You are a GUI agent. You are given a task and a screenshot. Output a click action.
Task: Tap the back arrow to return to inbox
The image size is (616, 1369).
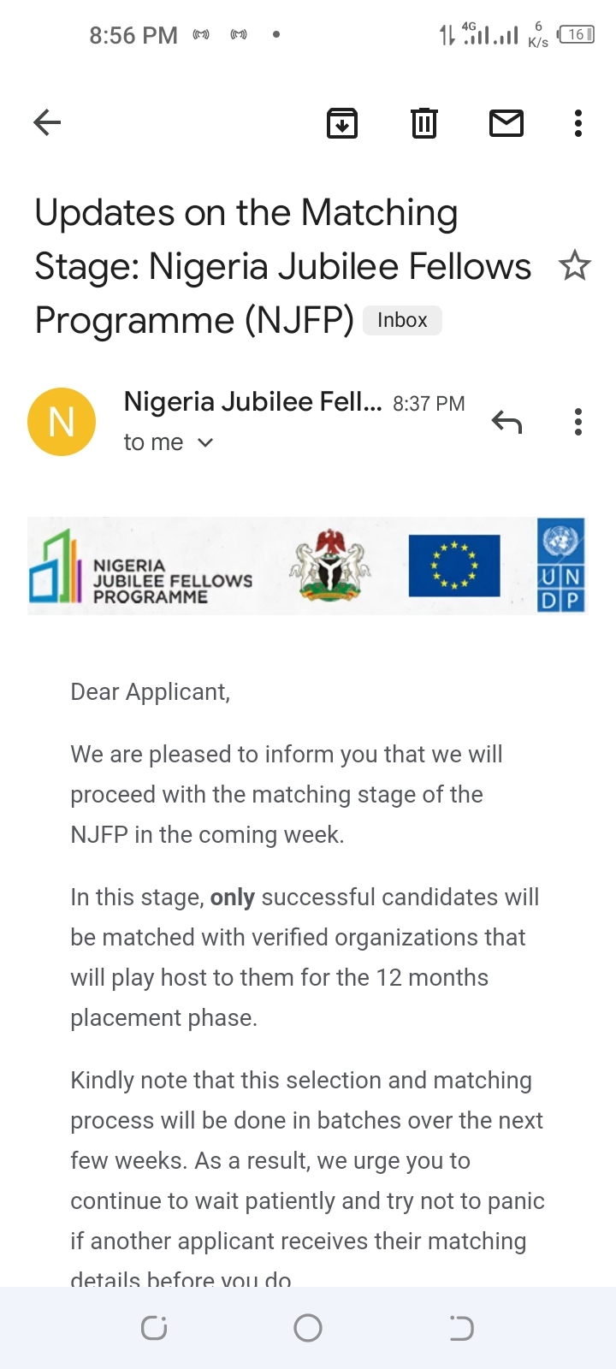coord(47,123)
